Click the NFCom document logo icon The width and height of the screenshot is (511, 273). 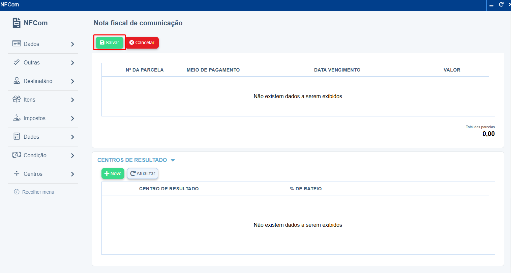coord(17,23)
